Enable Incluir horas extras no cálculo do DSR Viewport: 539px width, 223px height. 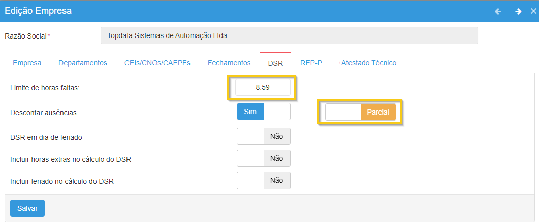(x=263, y=158)
